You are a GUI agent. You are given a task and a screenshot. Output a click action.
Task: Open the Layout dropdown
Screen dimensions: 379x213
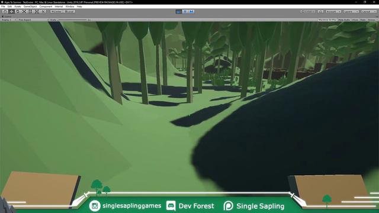[x=369, y=12]
